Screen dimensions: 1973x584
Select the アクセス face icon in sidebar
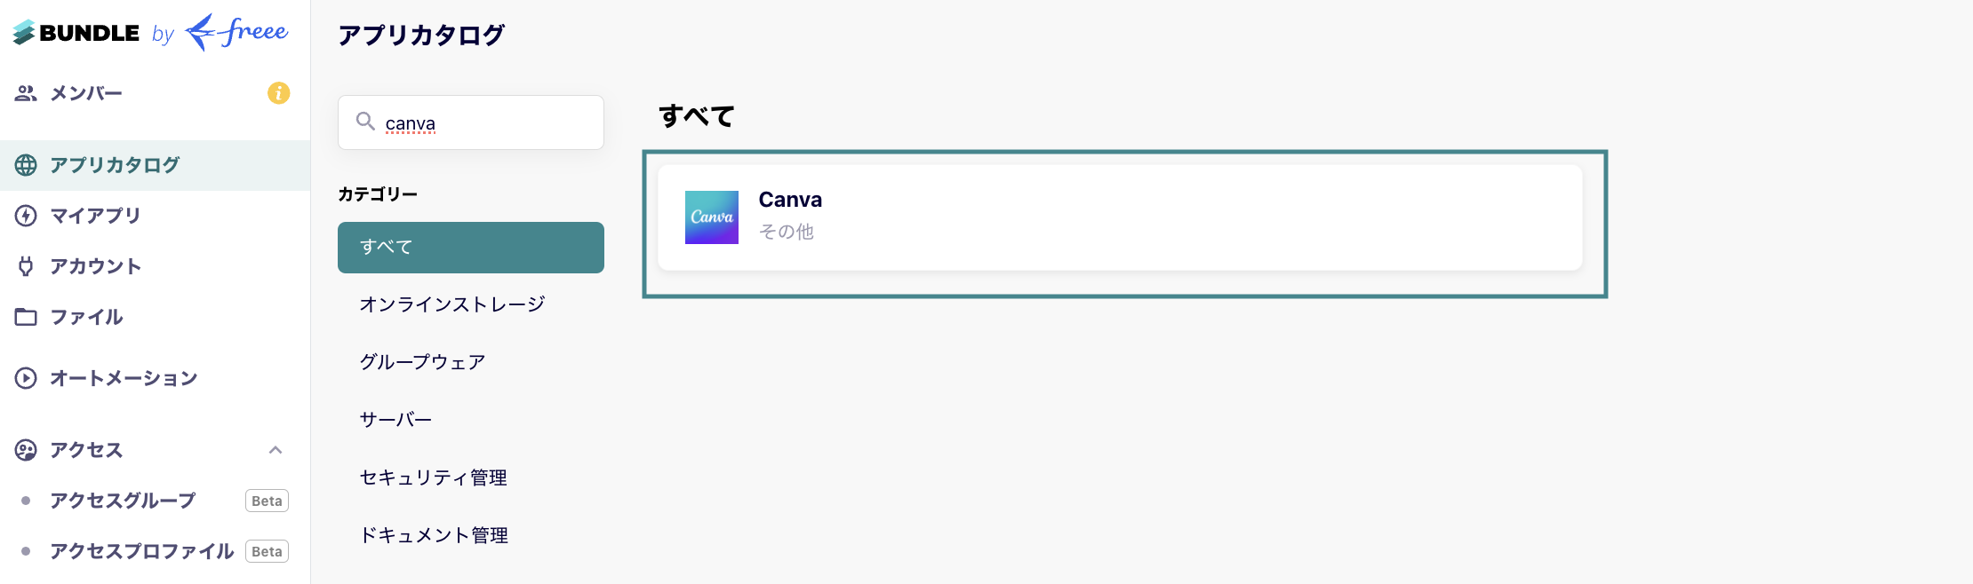[25, 450]
